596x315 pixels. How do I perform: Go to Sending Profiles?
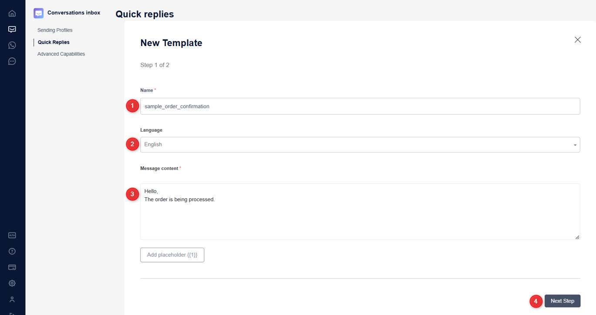pos(55,30)
